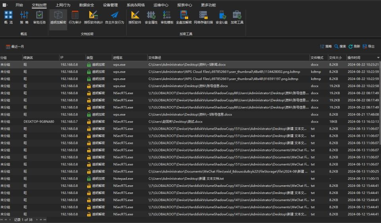381x223 pixels.
Task: Click the Notepad.exe process cell
Action: click(123, 178)
